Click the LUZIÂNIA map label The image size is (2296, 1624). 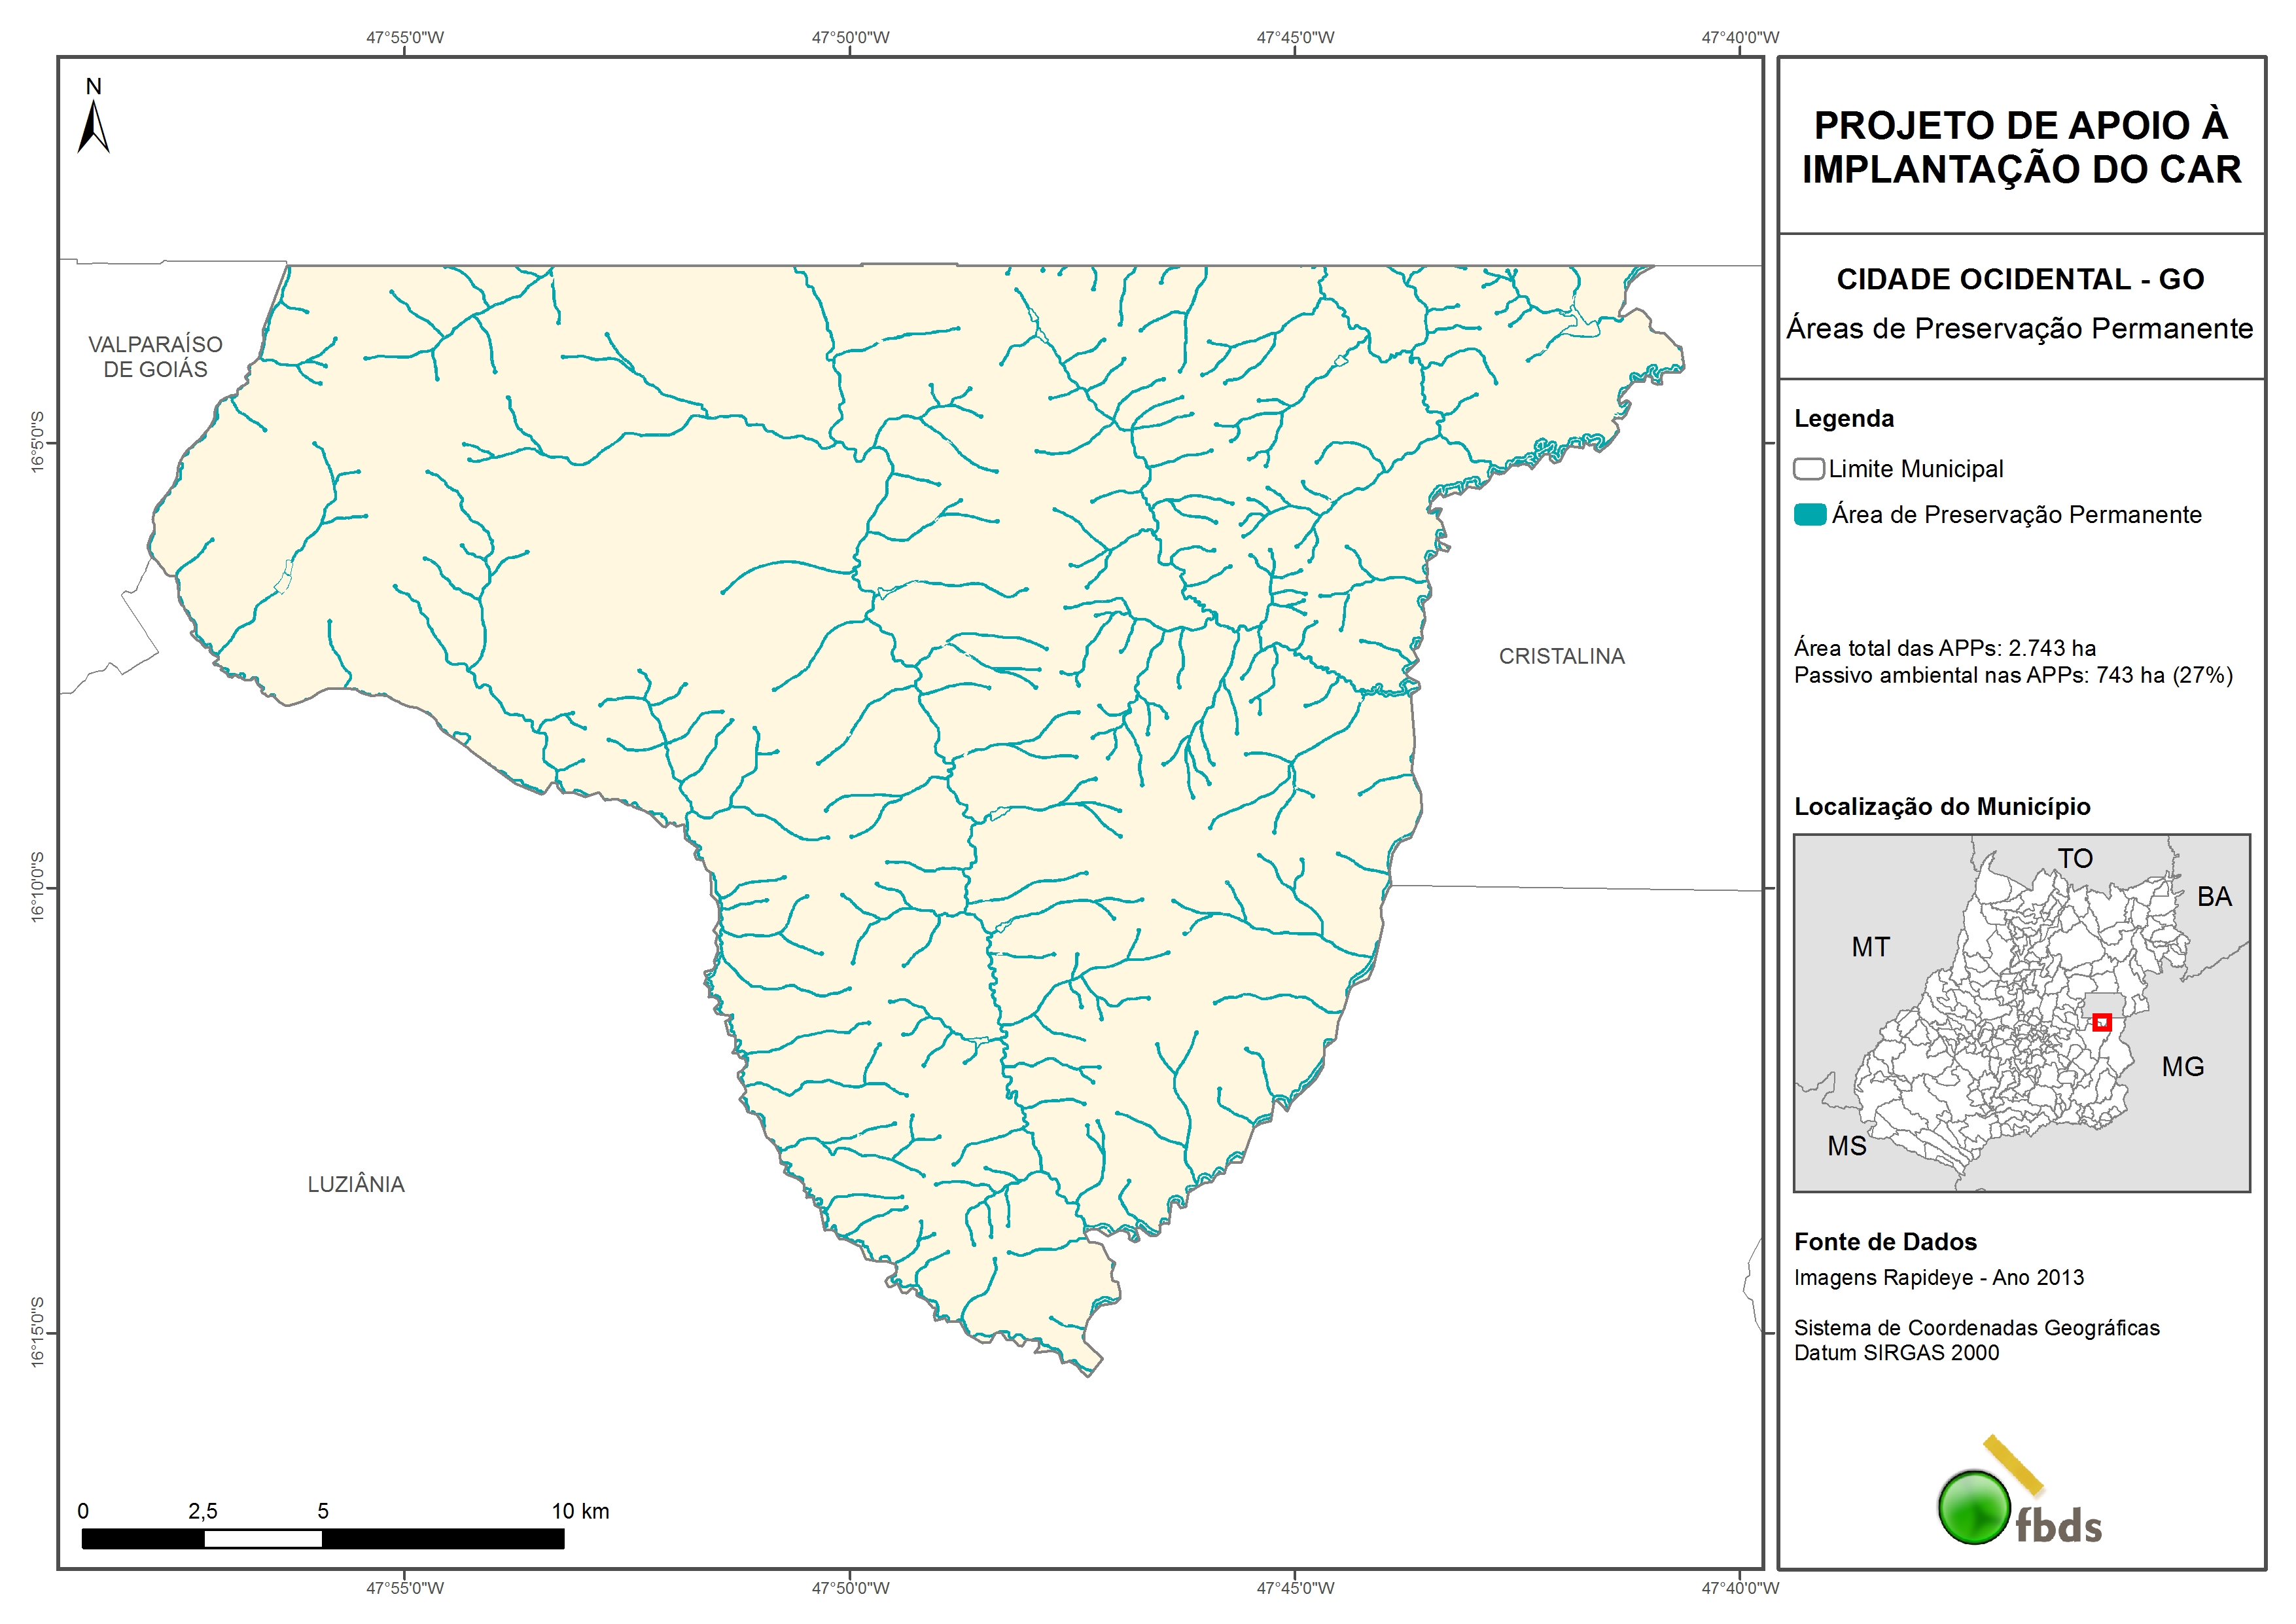click(356, 1183)
